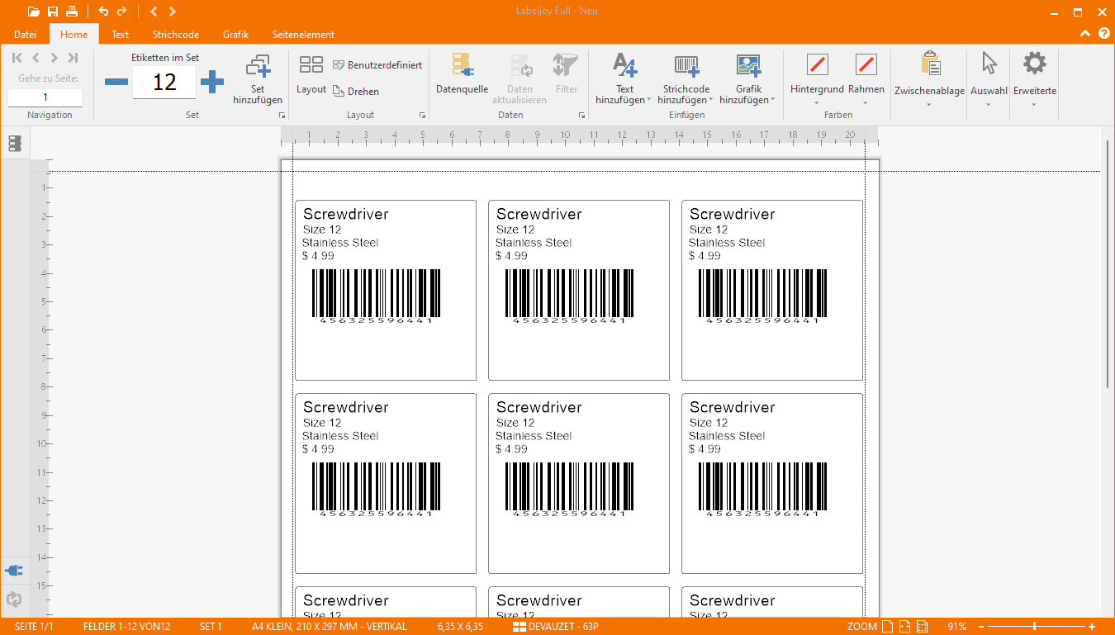Open a file with the folder icon

34,12
